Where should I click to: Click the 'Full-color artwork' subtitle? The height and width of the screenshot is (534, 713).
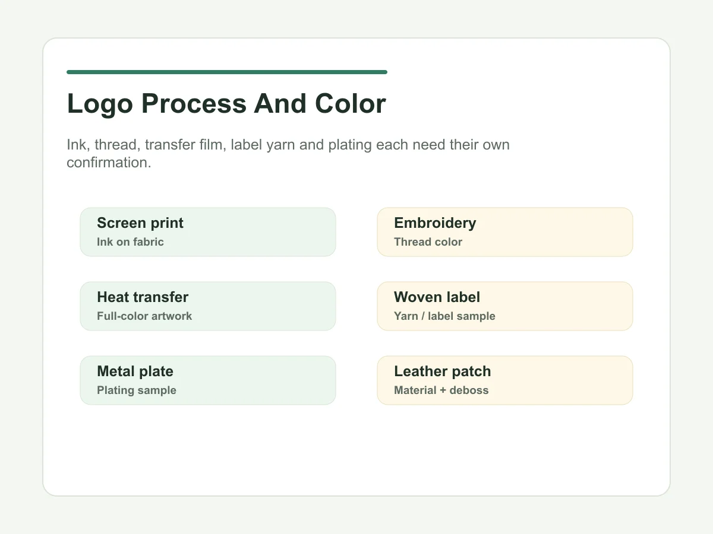(x=144, y=316)
